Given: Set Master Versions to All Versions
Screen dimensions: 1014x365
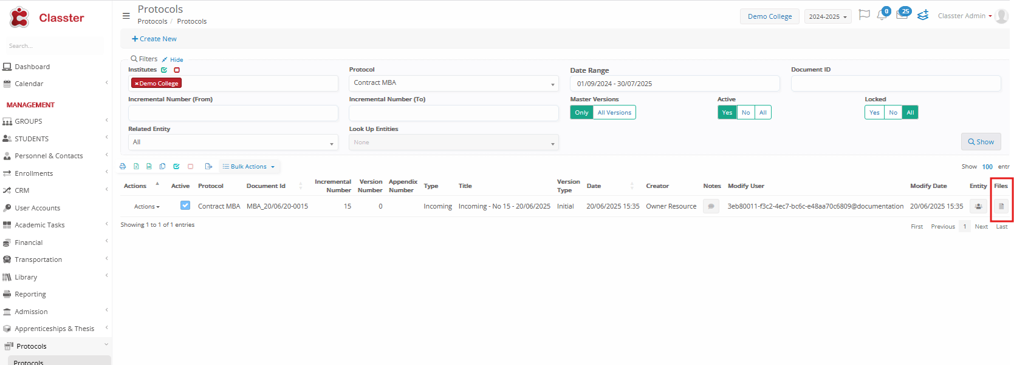Looking at the screenshot, I should pyautogui.click(x=614, y=113).
